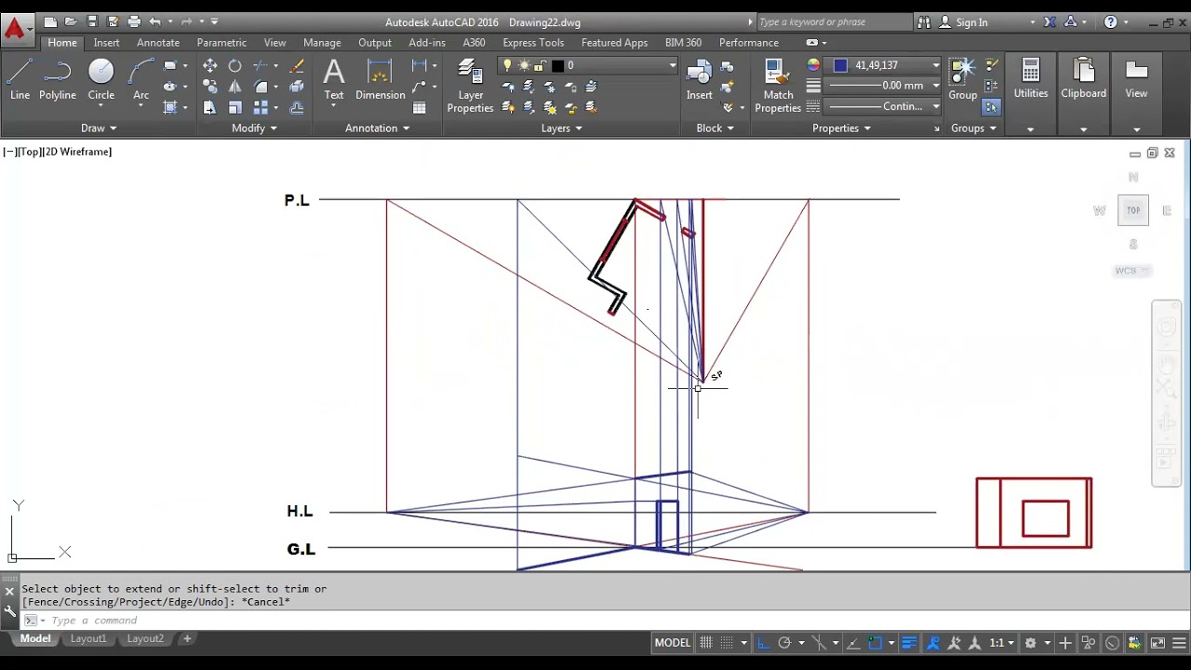Activate the Fillet tool

pyautogui.click(x=261, y=87)
